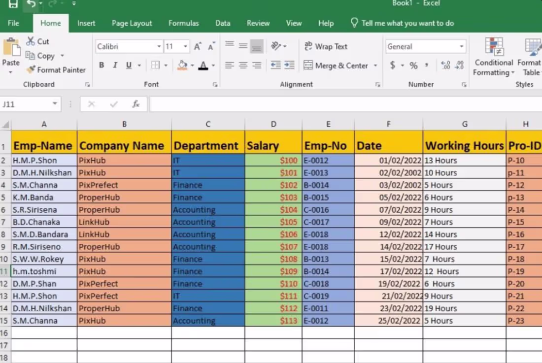The height and width of the screenshot is (363, 542).
Task: Select Bottom Align icon
Action: (257, 46)
